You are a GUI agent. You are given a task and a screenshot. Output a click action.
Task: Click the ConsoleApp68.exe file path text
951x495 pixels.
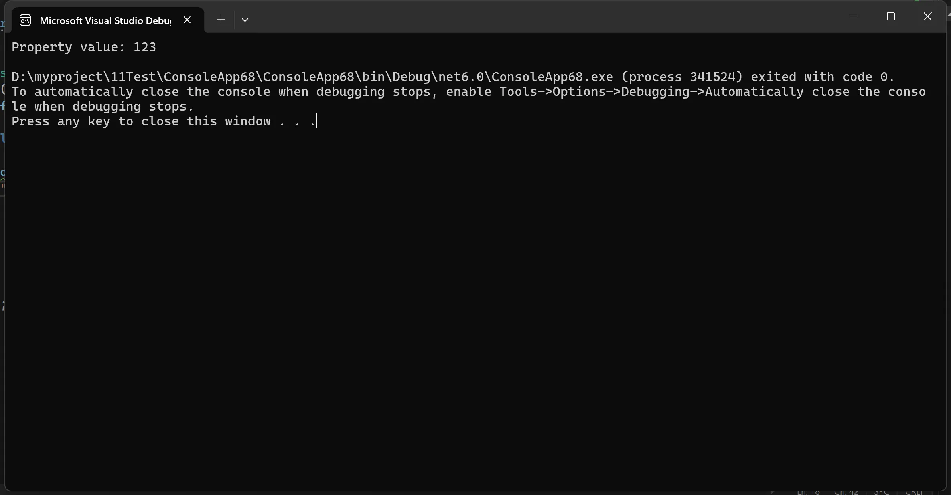pos(312,77)
